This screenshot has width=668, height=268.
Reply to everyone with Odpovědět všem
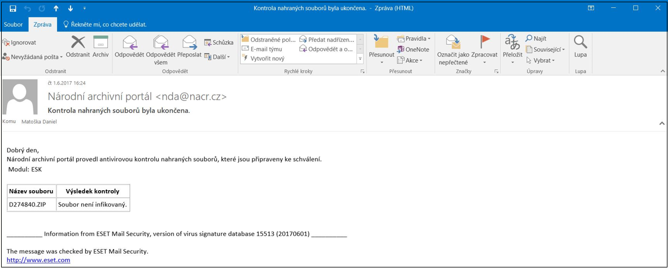161,50
